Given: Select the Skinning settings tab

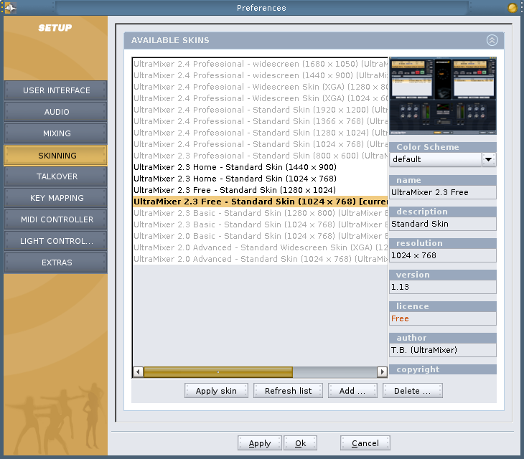Looking at the screenshot, I should 56,155.
